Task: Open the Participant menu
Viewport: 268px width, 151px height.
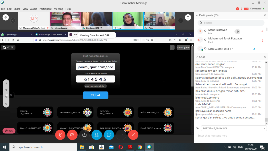Action: tap(45, 9)
